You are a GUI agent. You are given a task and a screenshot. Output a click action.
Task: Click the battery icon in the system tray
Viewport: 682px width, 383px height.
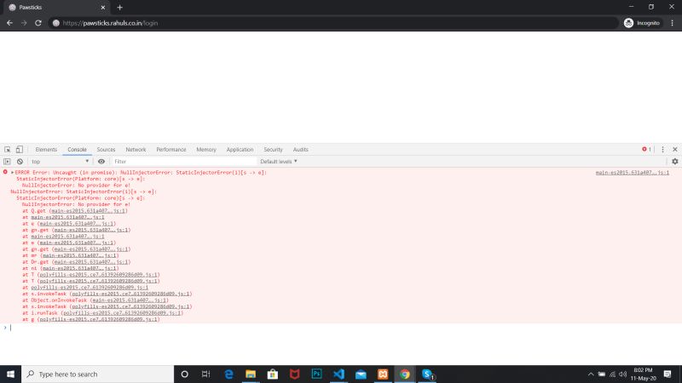point(602,374)
